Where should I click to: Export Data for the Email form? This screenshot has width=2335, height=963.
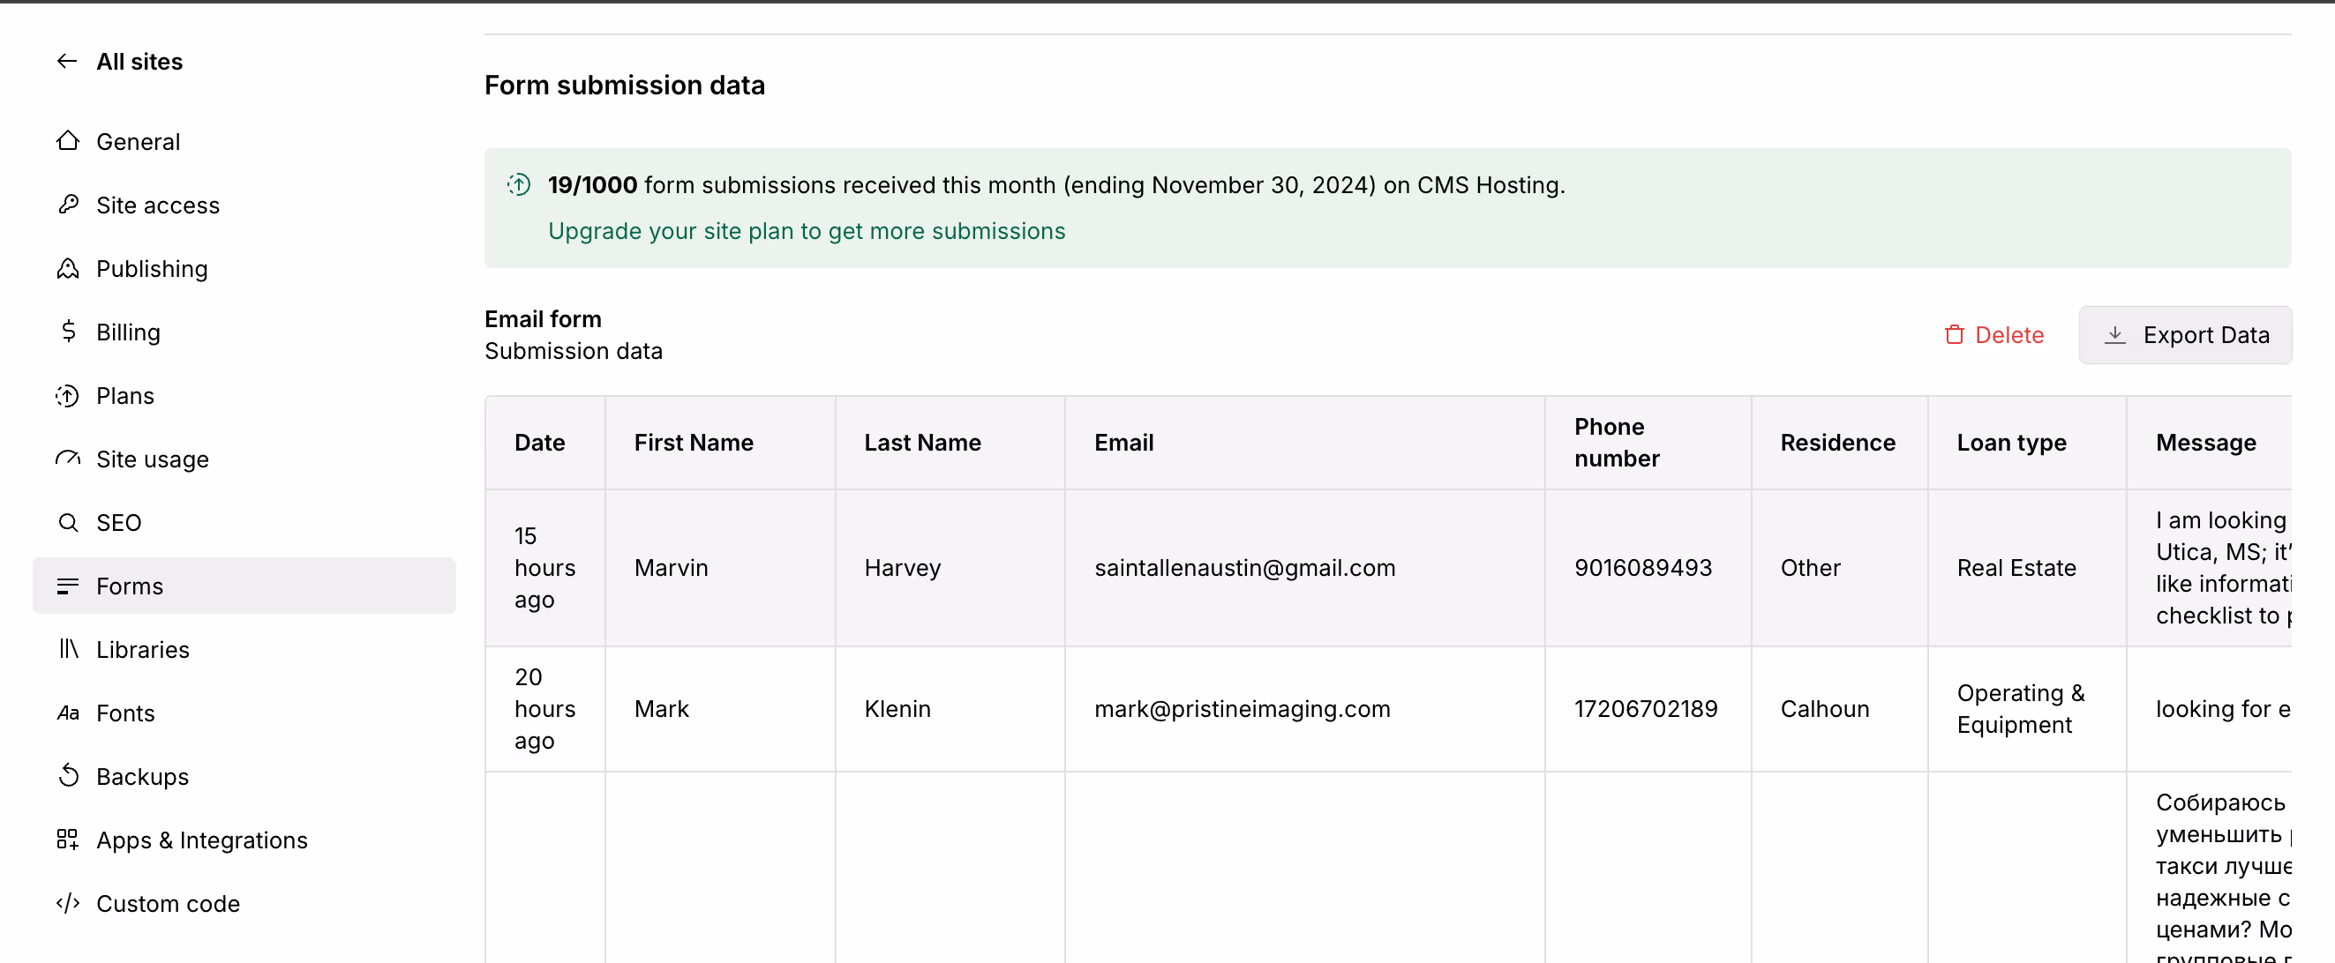2184,335
